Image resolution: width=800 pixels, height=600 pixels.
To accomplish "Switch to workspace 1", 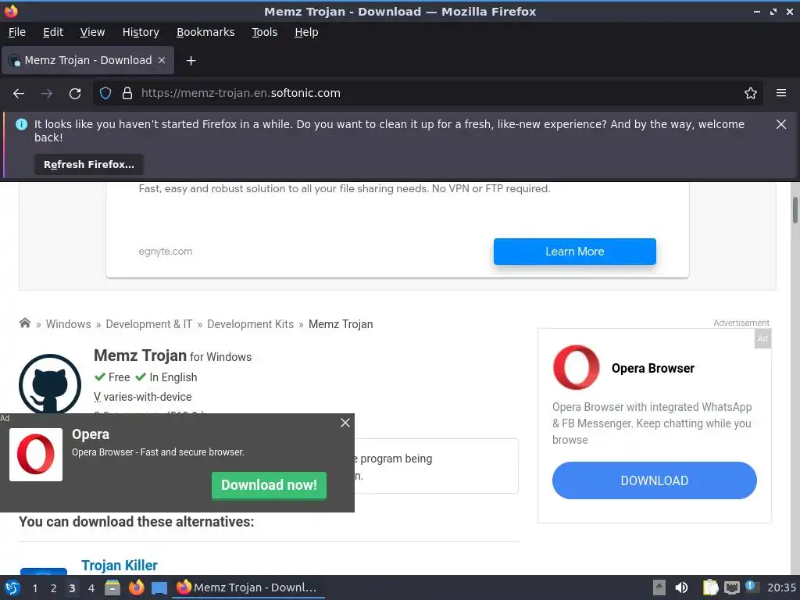I will pyautogui.click(x=34, y=588).
